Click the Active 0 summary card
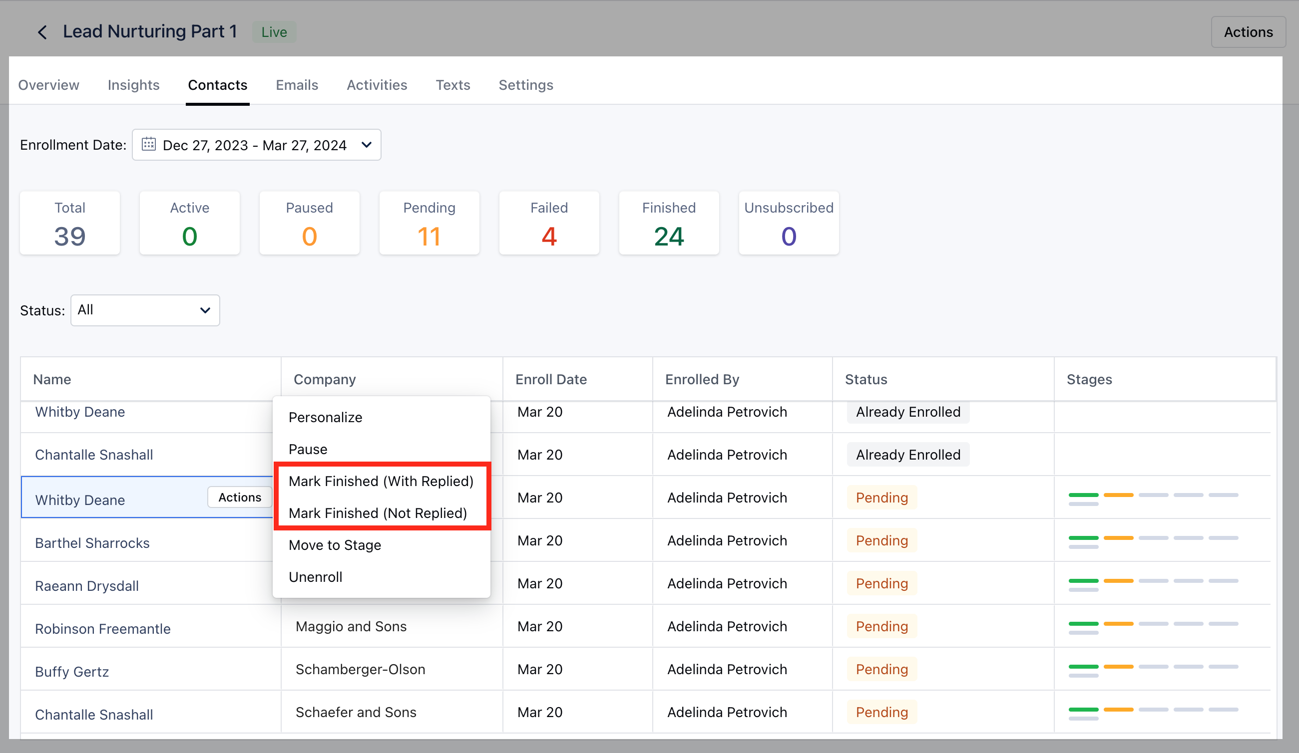This screenshot has width=1299, height=753. (190, 223)
